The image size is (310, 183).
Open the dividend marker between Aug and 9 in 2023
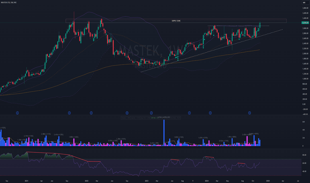(x=189, y=113)
